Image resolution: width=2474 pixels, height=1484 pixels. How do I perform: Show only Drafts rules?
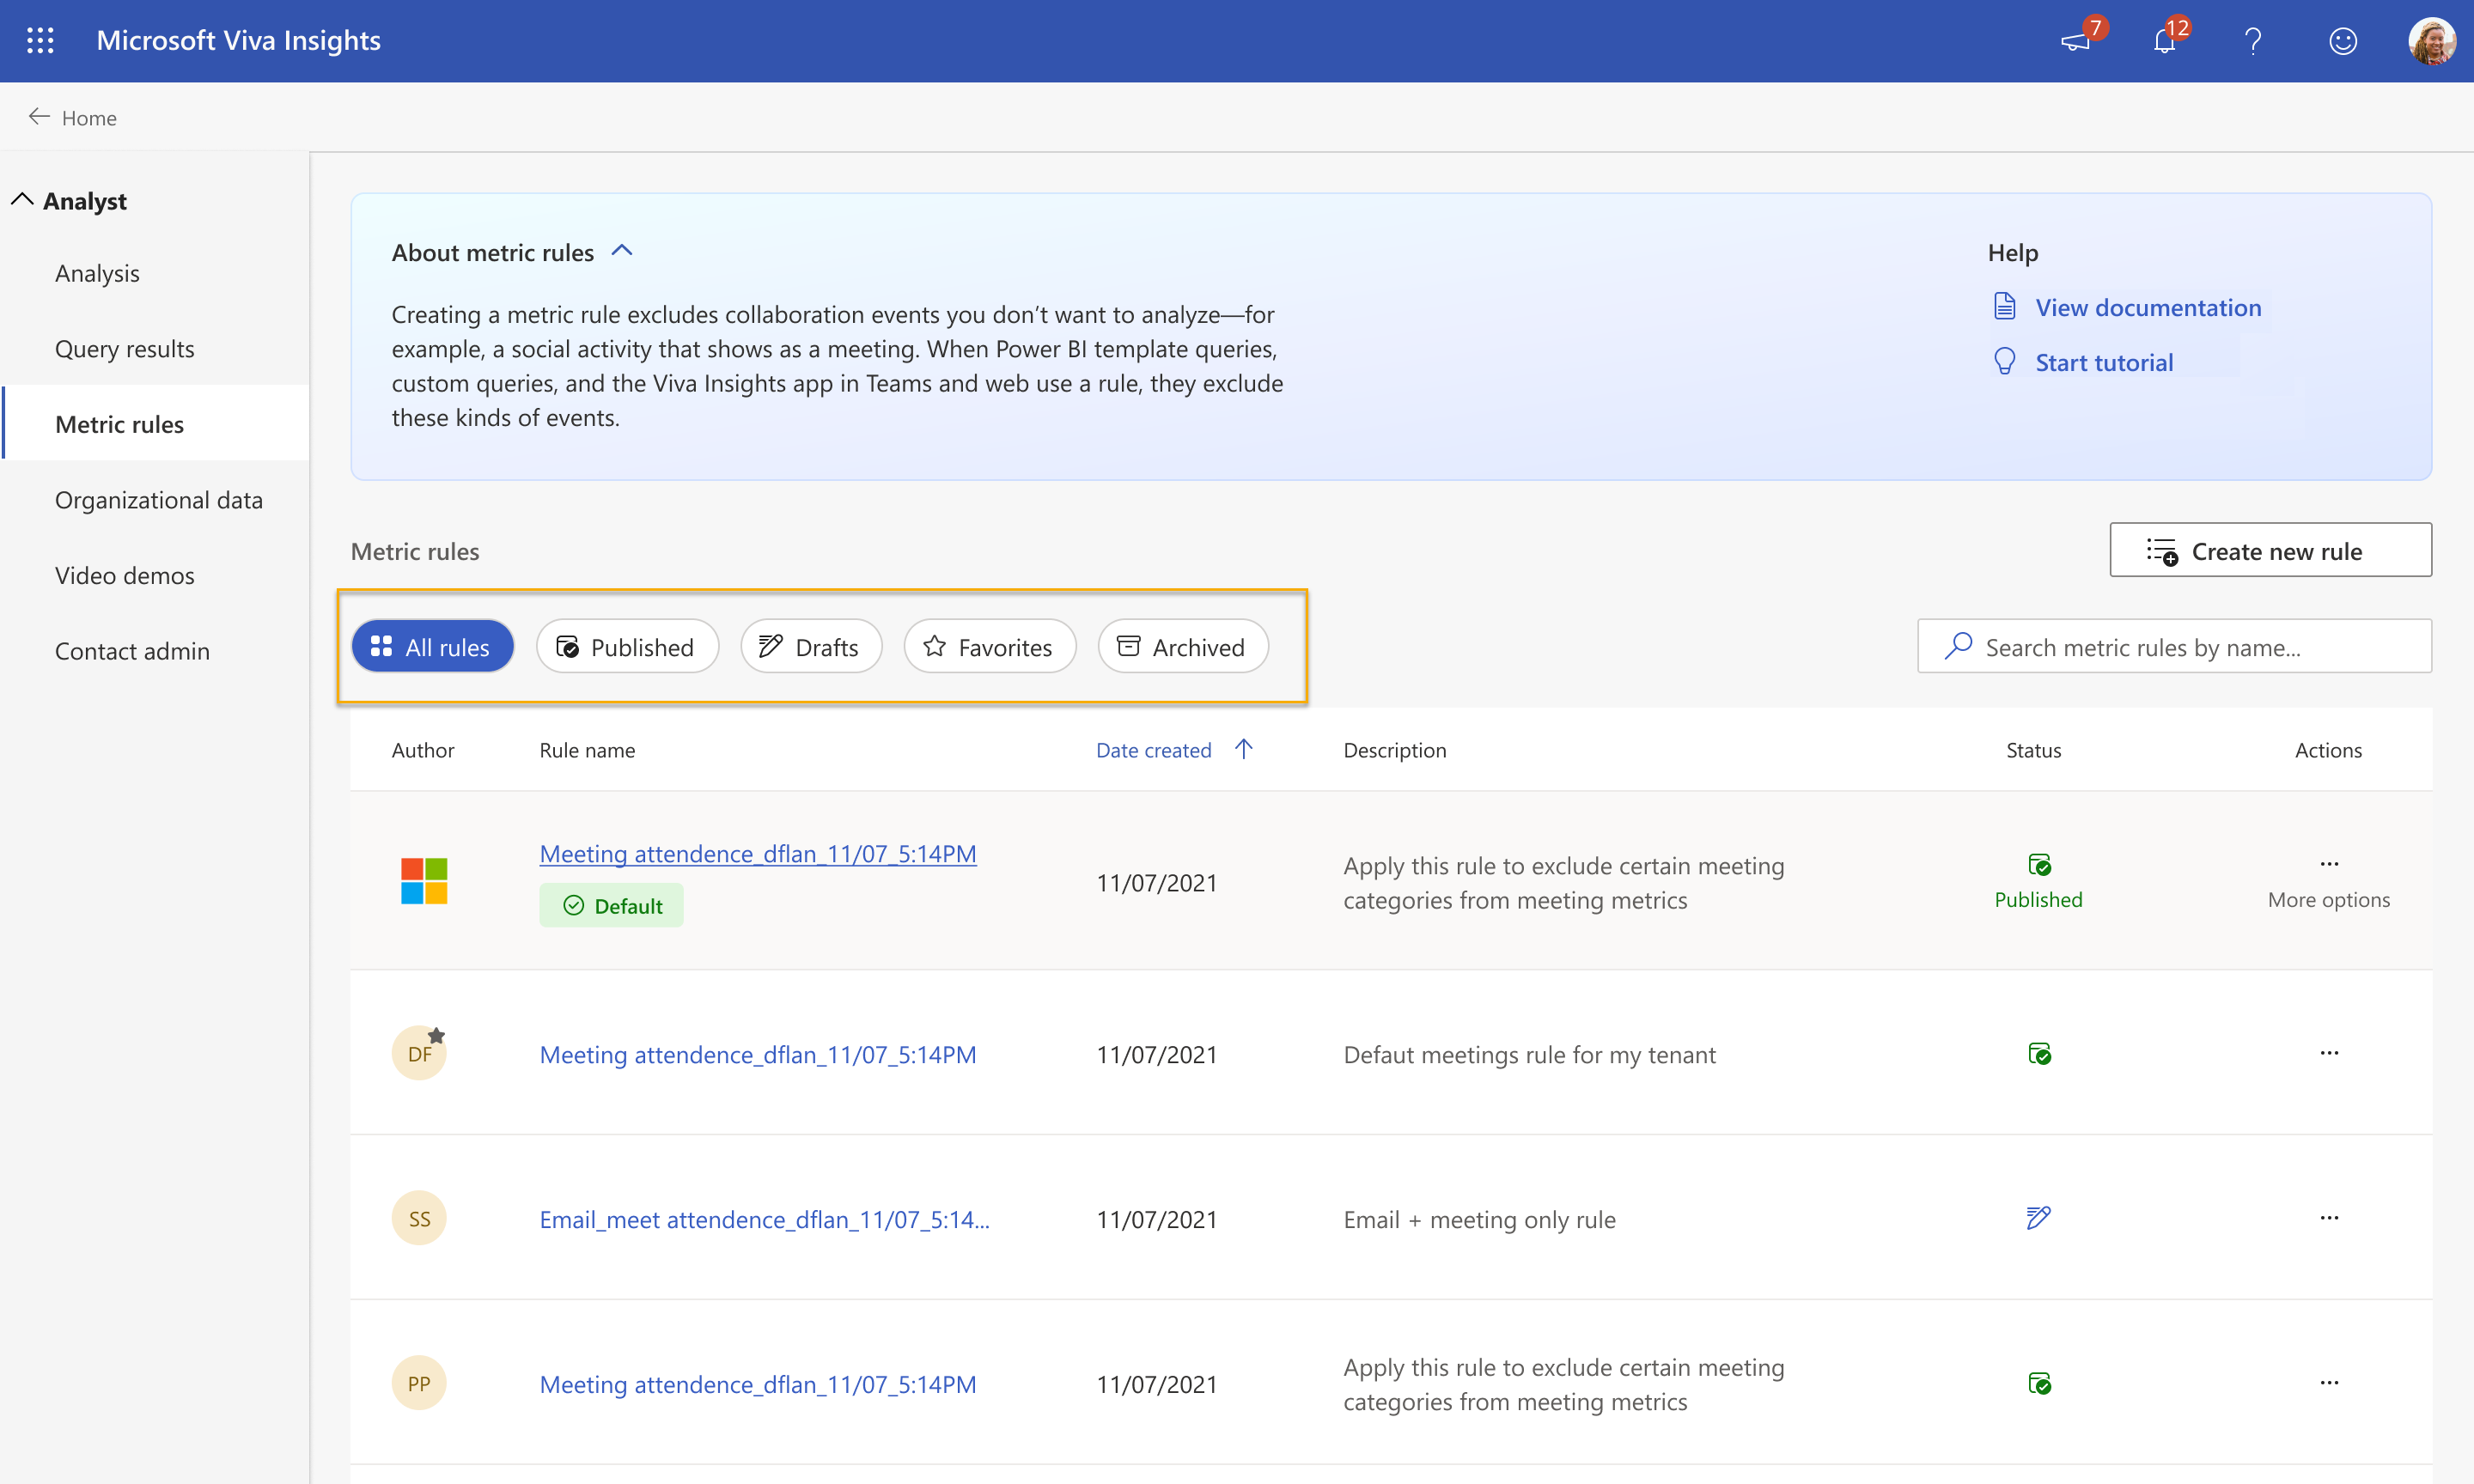pyautogui.click(x=810, y=647)
